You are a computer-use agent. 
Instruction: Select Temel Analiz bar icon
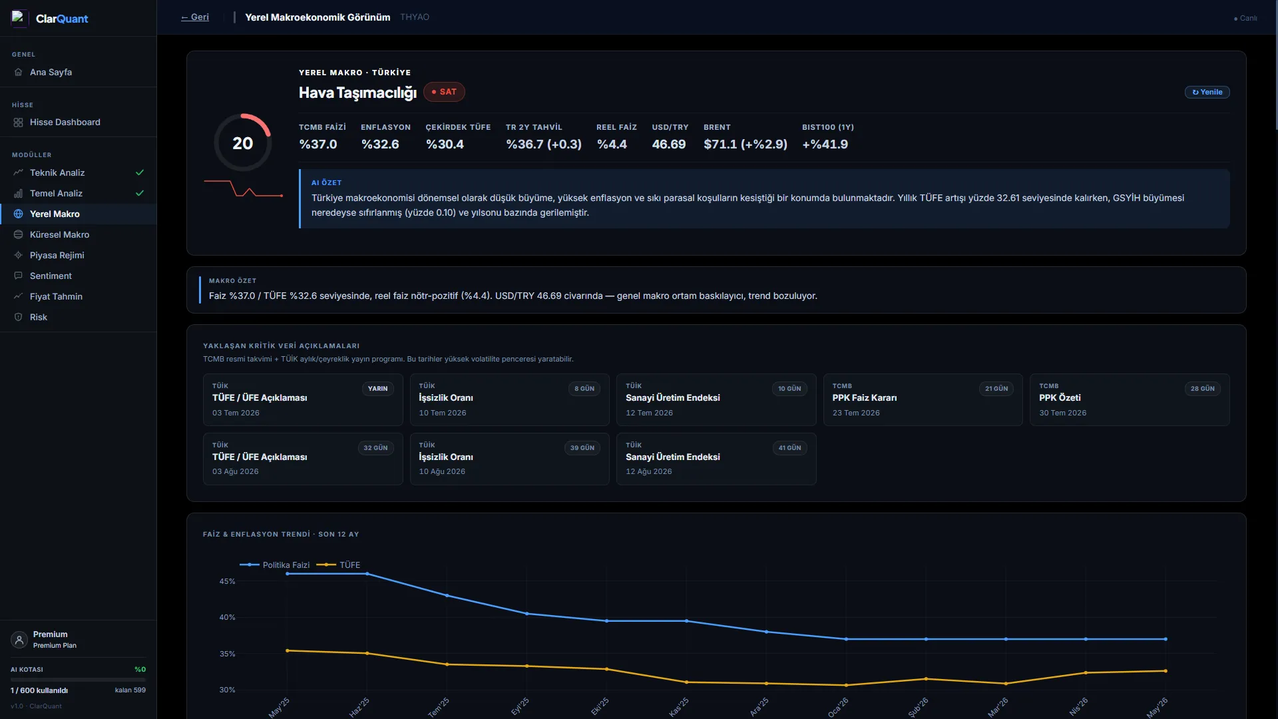(x=19, y=193)
